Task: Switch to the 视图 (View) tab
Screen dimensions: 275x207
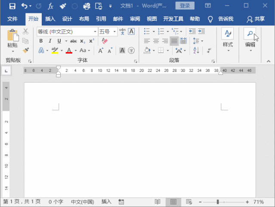Action: pyautogui.click(x=152, y=19)
